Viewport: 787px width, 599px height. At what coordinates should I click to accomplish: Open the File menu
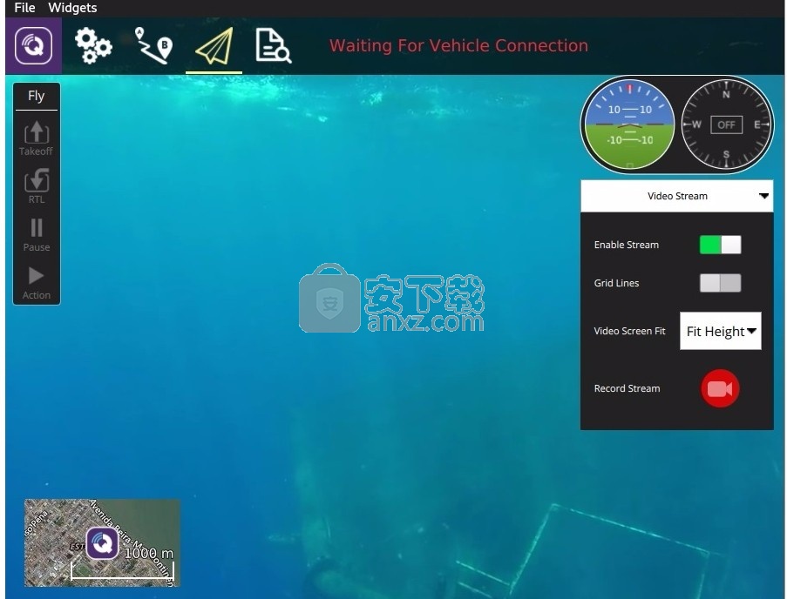24,8
